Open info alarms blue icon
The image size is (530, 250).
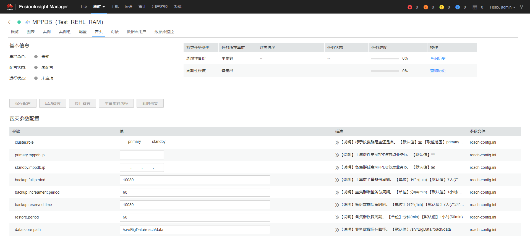pyautogui.click(x=458, y=7)
